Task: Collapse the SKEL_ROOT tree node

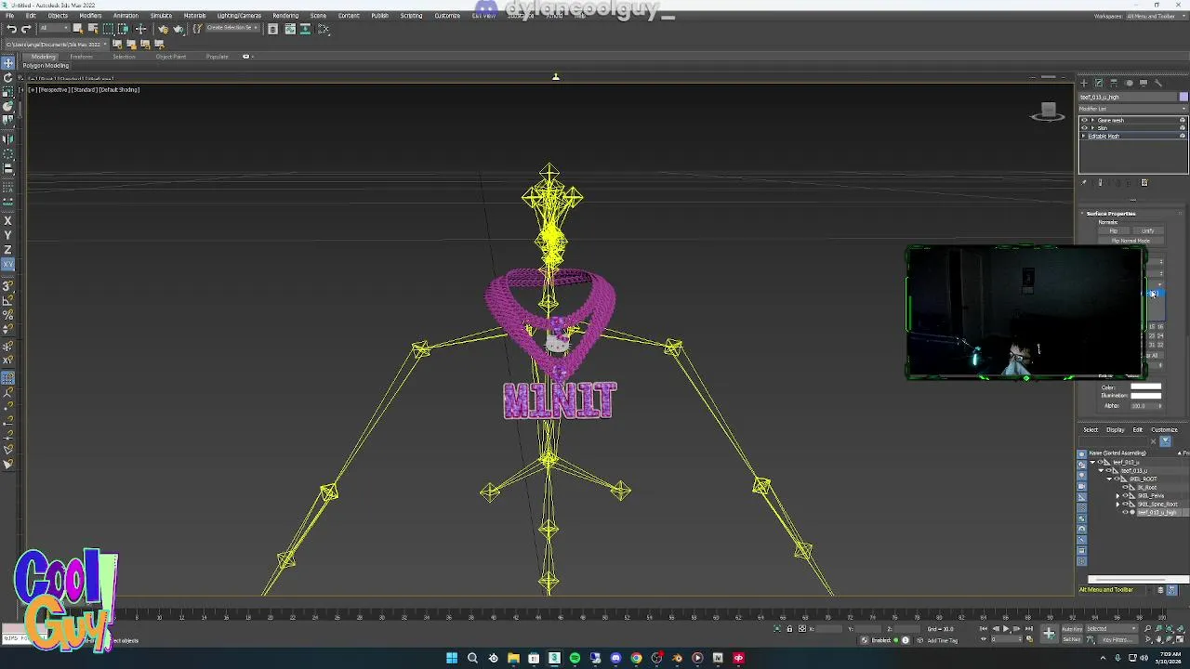Action: coord(1109,479)
